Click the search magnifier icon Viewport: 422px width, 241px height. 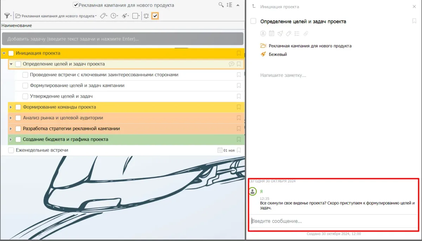(221, 5)
